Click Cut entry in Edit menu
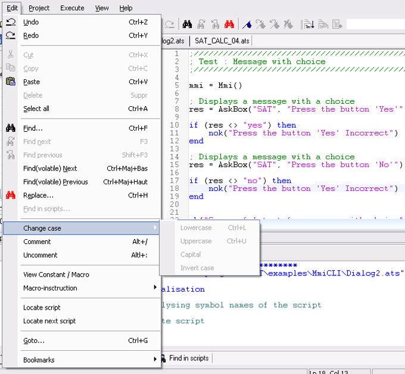 click(82, 55)
